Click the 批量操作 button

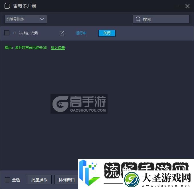[39, 180]
